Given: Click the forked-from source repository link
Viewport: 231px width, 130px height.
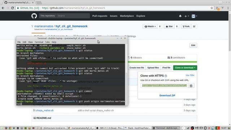Looking at the screenshot, I should 58,29.
